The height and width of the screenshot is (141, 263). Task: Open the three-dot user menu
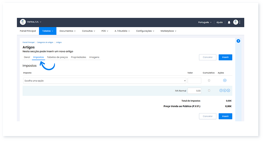(240, 22)
